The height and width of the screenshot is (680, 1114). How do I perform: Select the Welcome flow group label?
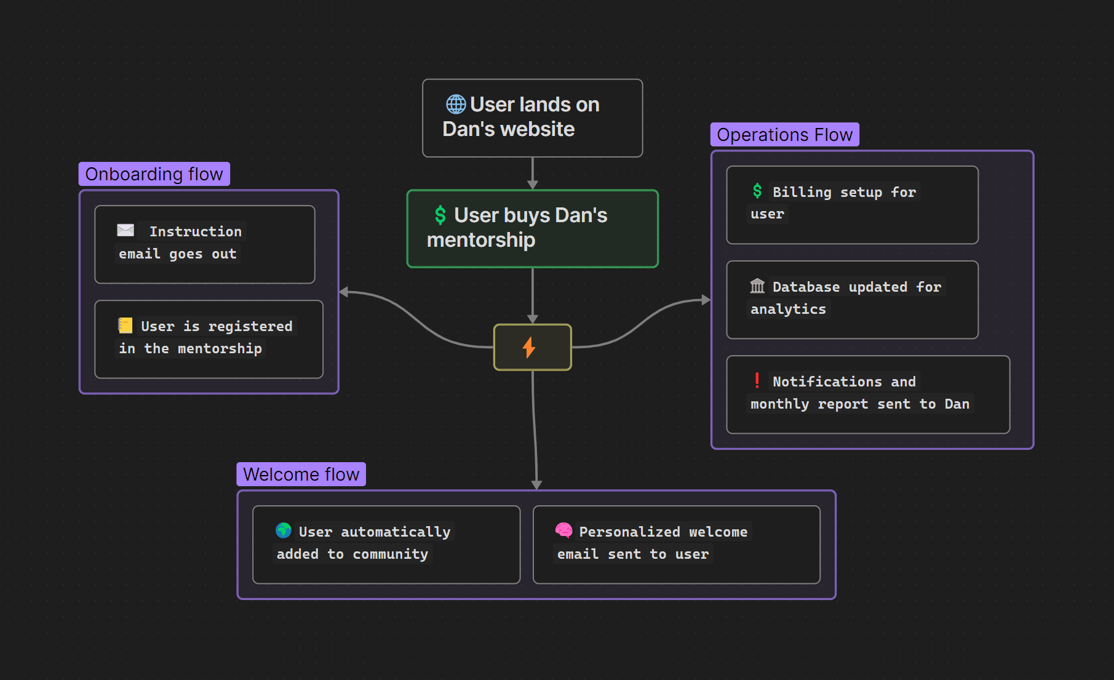pyautogui.click(x=301, y=474)
